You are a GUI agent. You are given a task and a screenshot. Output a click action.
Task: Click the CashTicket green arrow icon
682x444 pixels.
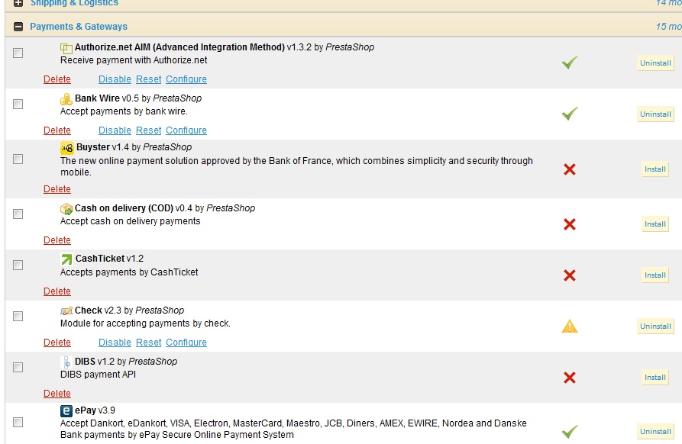click(66, 259)
